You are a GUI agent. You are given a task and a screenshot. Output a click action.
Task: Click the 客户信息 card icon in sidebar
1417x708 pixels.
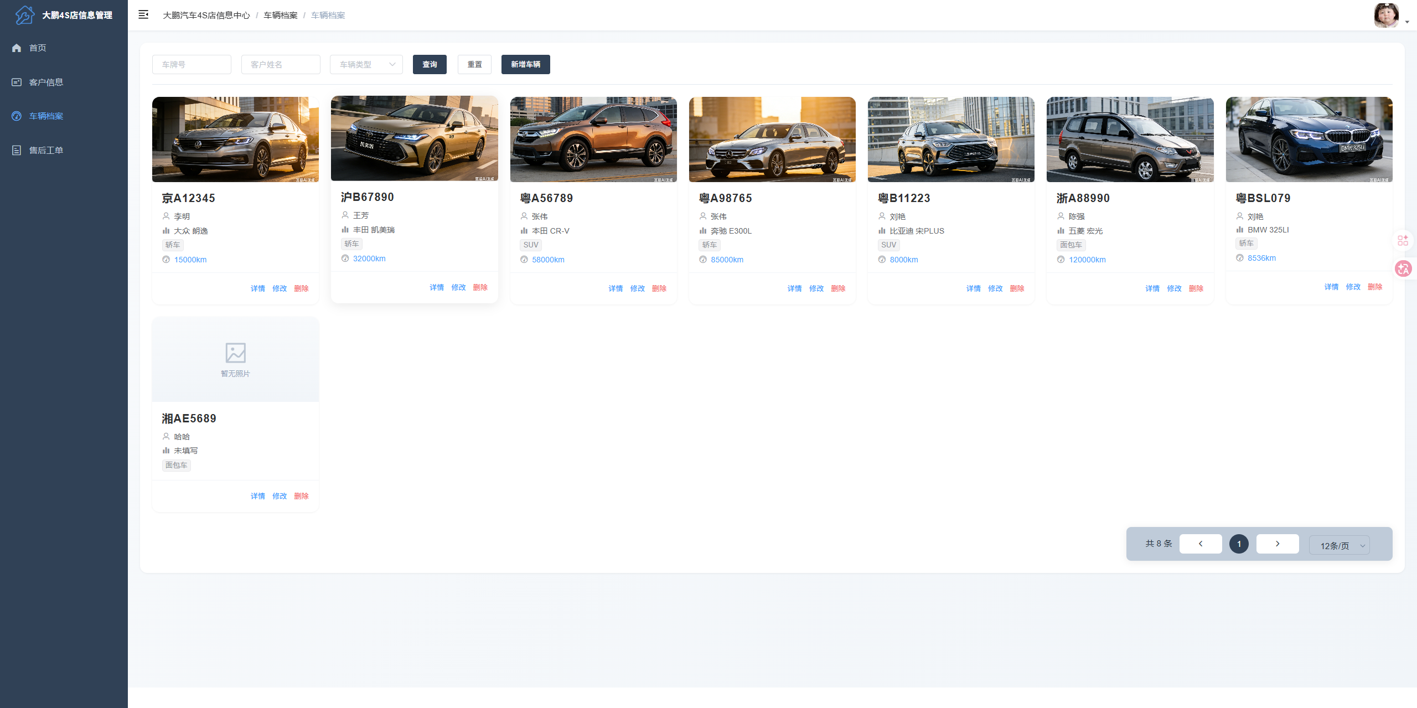tap(17, 82)
